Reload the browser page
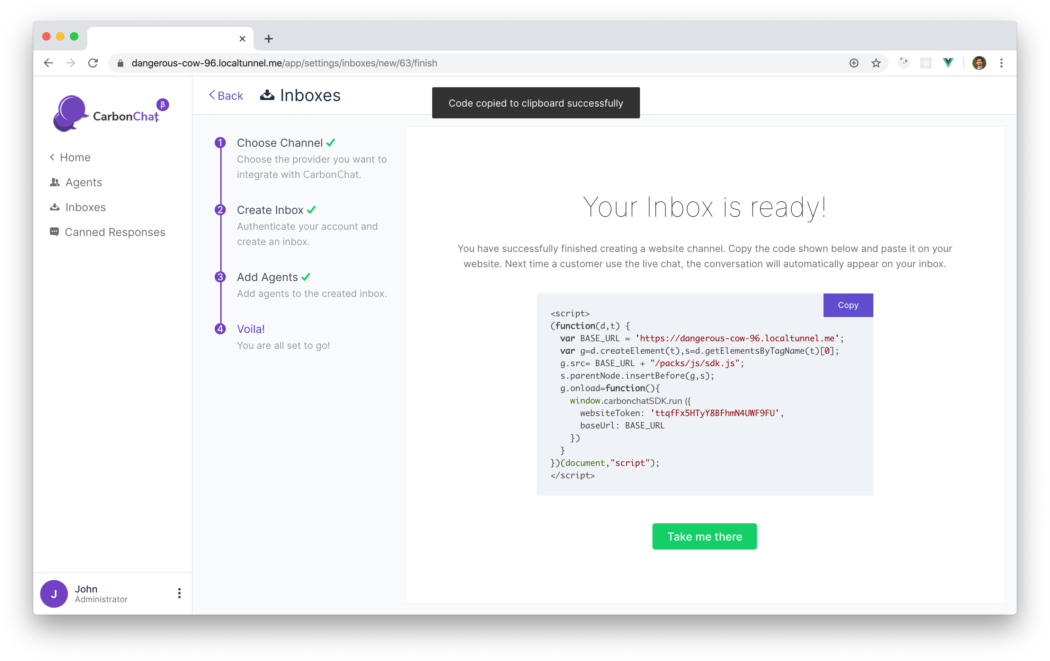The image size is (1050, 661). (93, 63)
